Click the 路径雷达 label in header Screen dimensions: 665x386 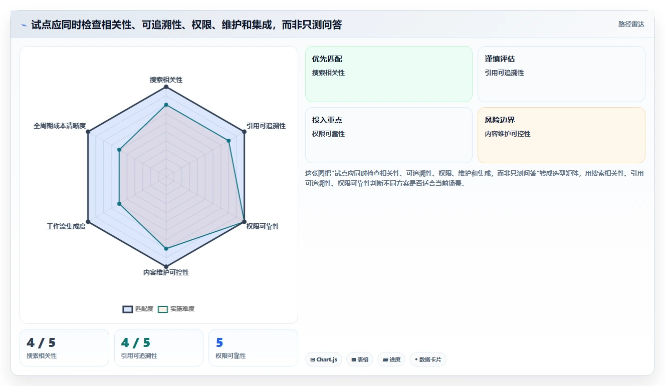tap(631, 24)
